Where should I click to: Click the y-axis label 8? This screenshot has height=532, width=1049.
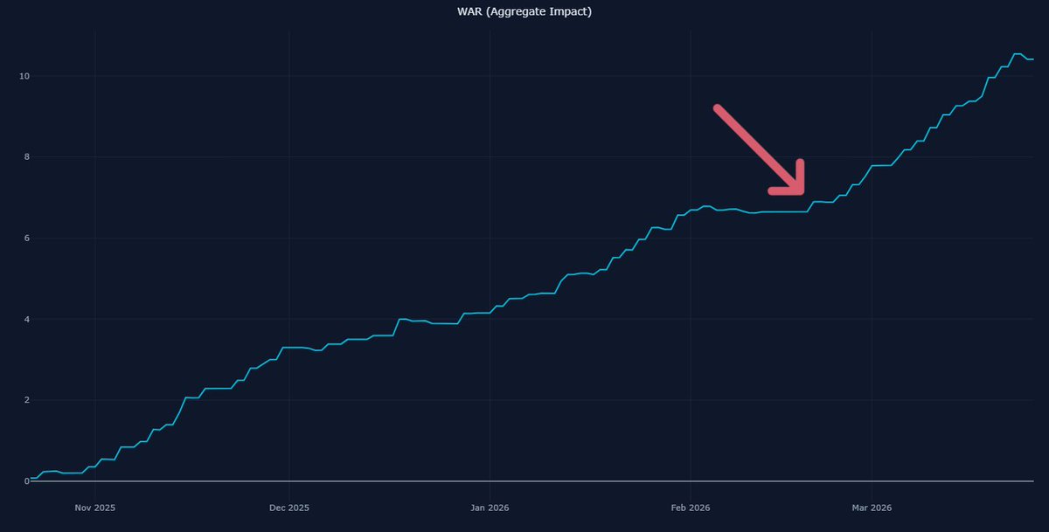point(26,157)
